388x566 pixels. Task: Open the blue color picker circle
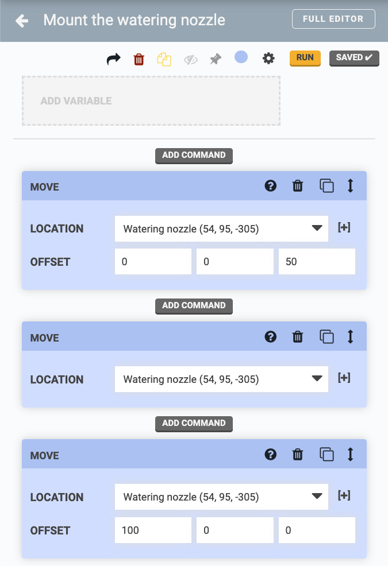[x=241, y=57]
